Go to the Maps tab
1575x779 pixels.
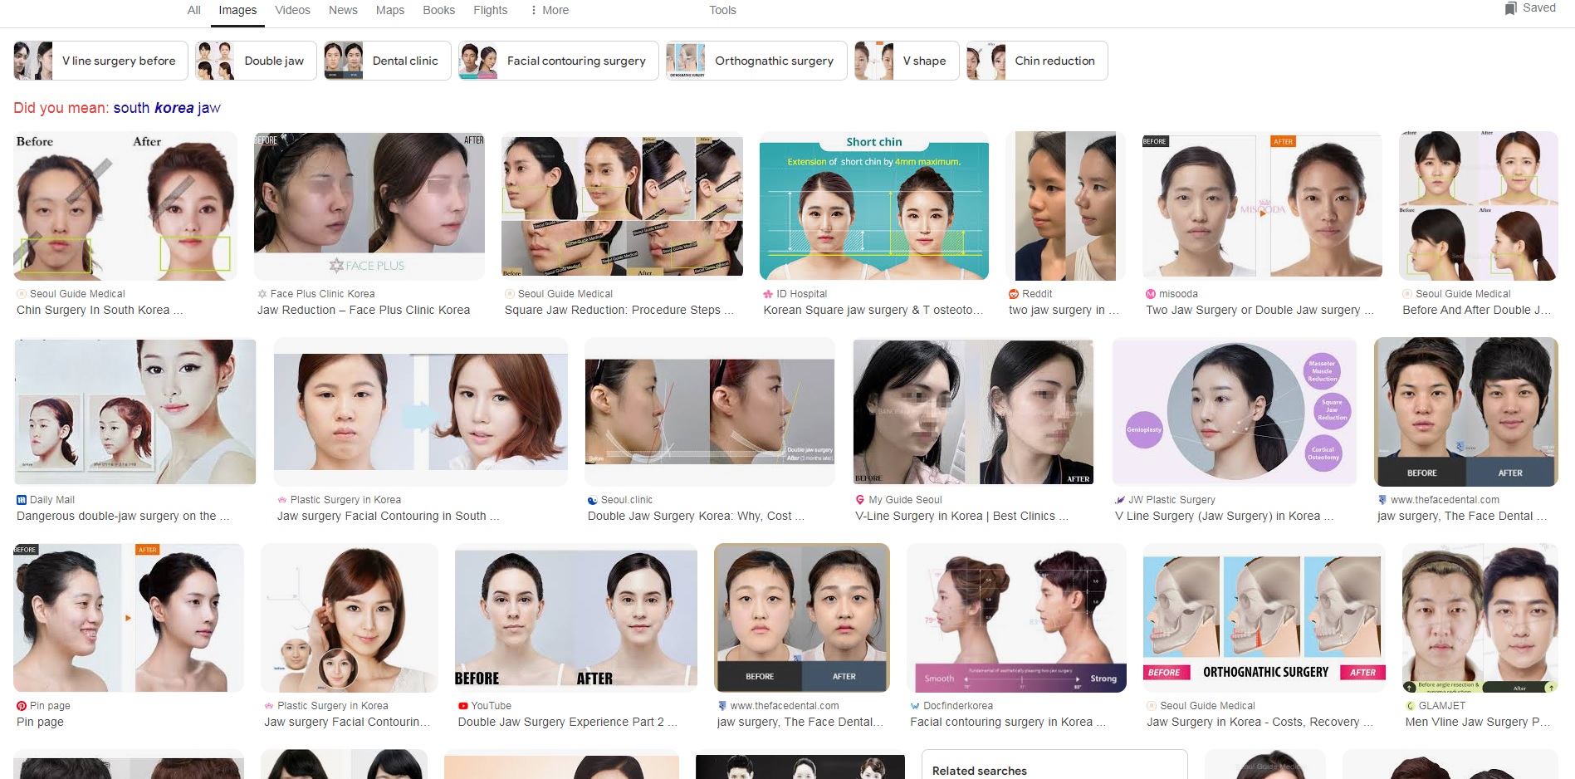pos(390,10)
